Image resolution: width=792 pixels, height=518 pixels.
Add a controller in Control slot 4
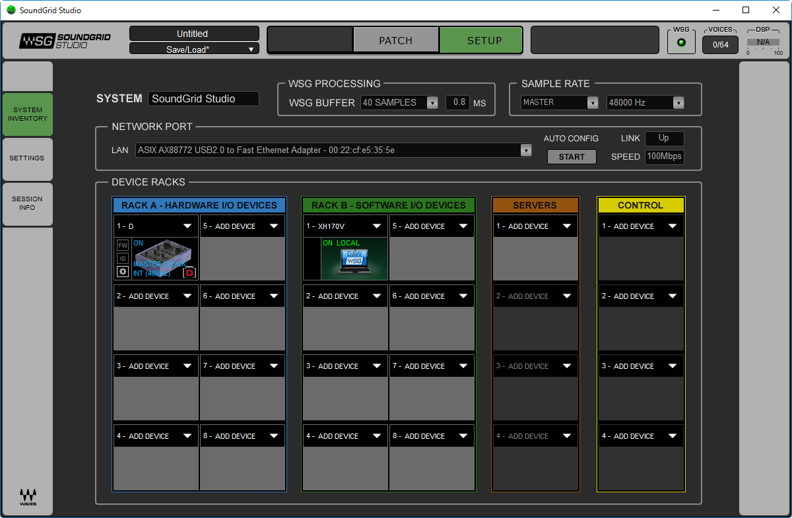(641, 436)
